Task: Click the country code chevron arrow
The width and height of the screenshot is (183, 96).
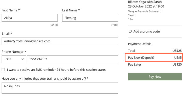Action: click(22, 59)
